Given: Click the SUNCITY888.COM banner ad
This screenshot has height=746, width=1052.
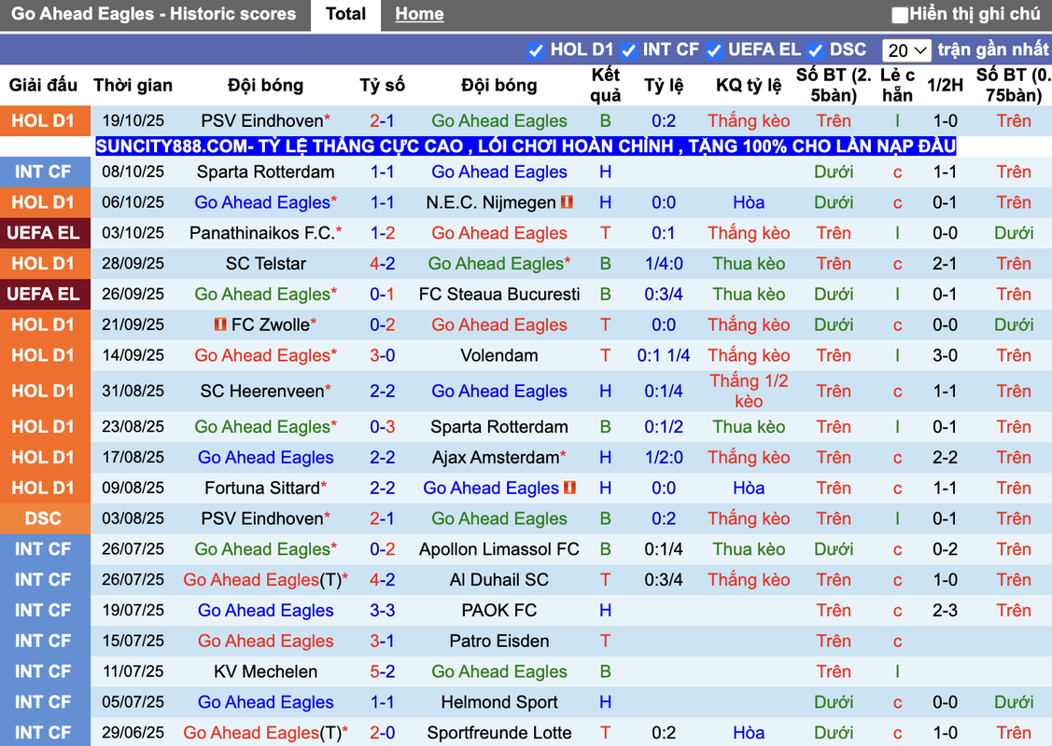Looking at the screenshot, I should [x=526, y=145].
